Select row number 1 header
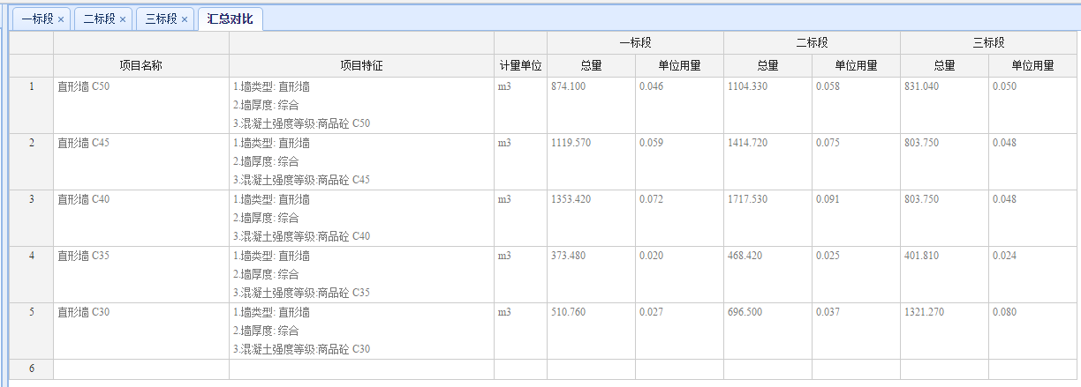Screen dimensions: 1081x387 (x=32, y=86)
